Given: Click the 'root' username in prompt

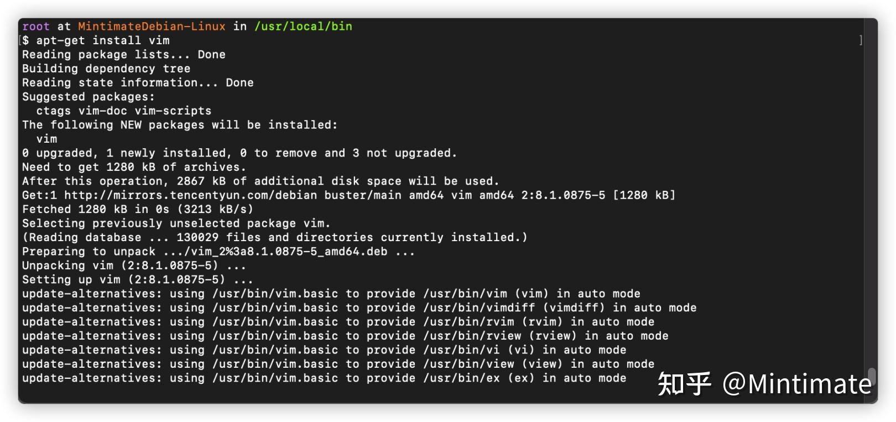Looking at the screenshot, I should pyautogui.click(x=36, y=27).
